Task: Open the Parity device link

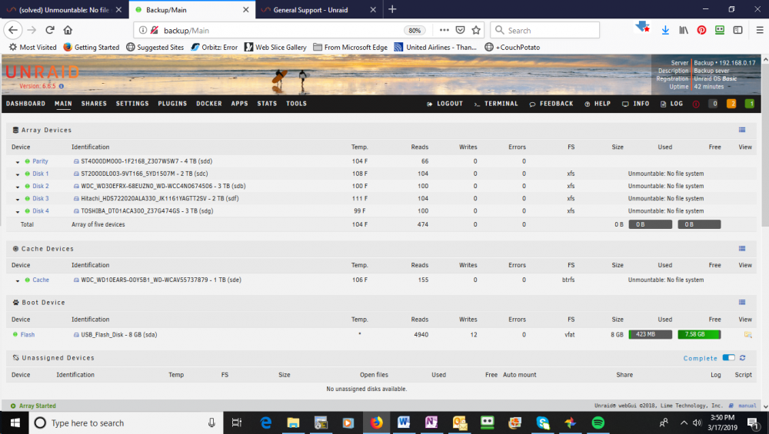Action: pyautogui.click(x=40, y=161)
